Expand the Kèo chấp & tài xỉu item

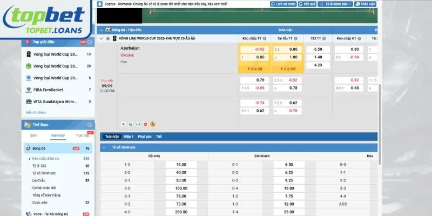(29, 158)
